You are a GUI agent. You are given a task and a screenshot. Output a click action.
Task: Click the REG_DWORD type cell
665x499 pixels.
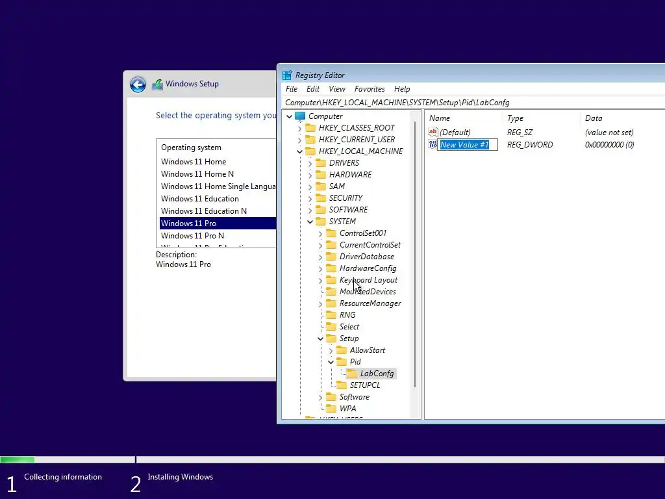pyautogui.click(x=530, y=145)
